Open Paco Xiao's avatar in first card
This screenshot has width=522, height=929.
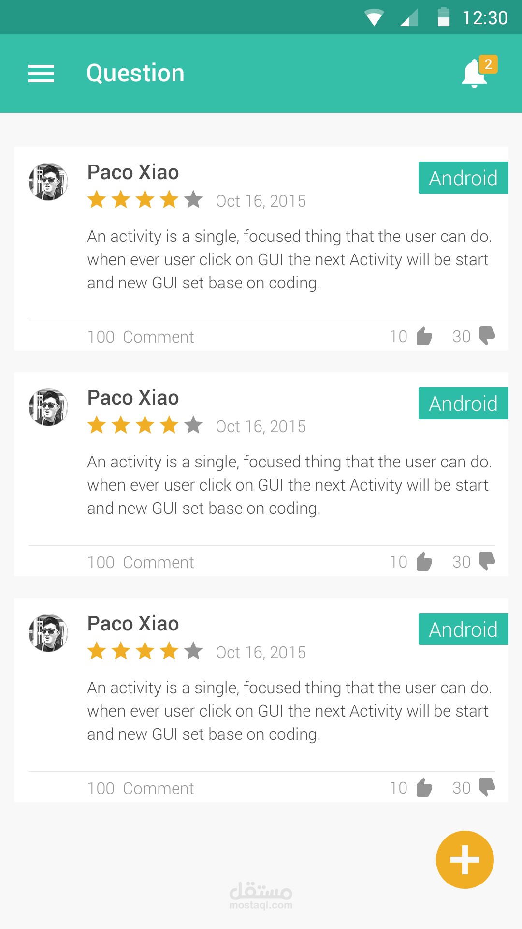(x=48, y=181)
